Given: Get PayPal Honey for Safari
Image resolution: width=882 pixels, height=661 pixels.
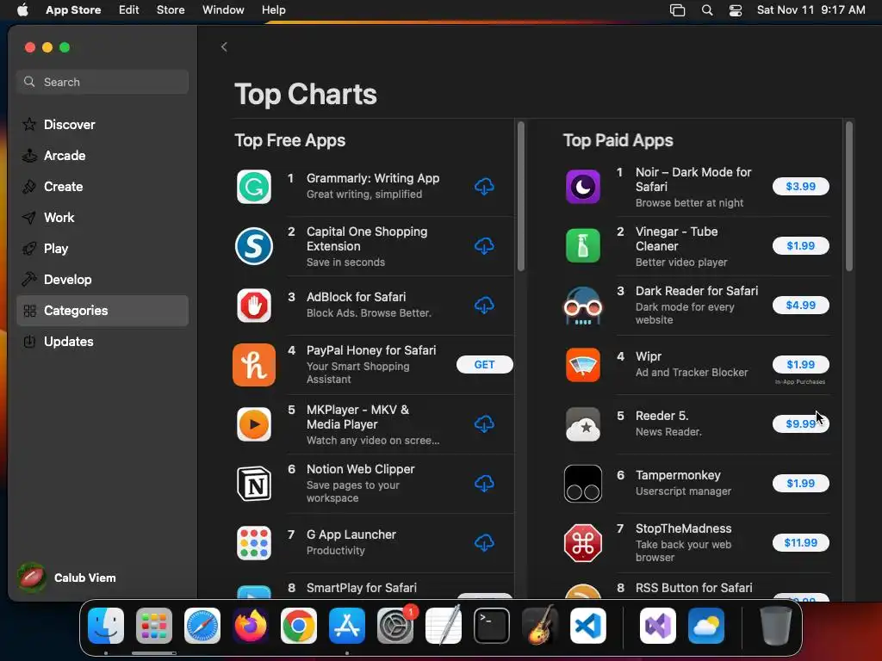Looking at the screenshot, I should [x=484, y=365].
